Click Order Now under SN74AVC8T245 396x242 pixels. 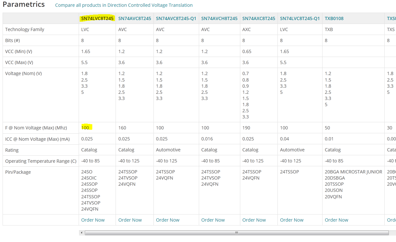[x=130, y=220]
